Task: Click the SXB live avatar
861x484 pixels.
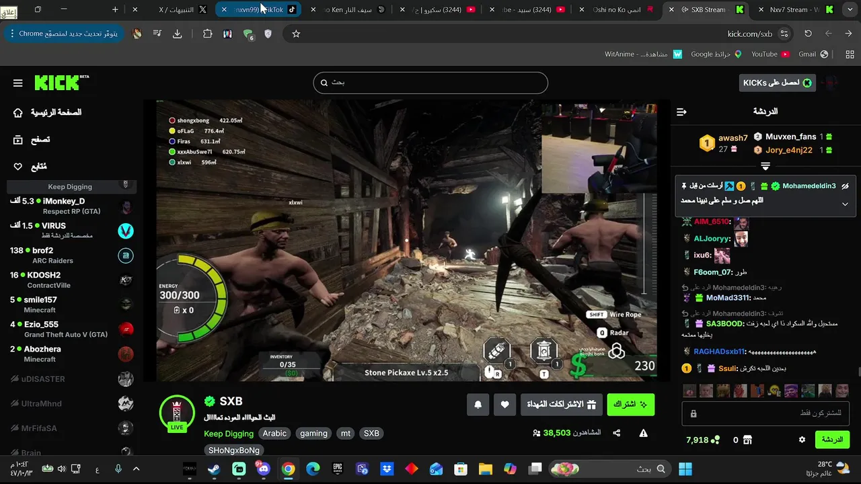Action: (177, 412)
